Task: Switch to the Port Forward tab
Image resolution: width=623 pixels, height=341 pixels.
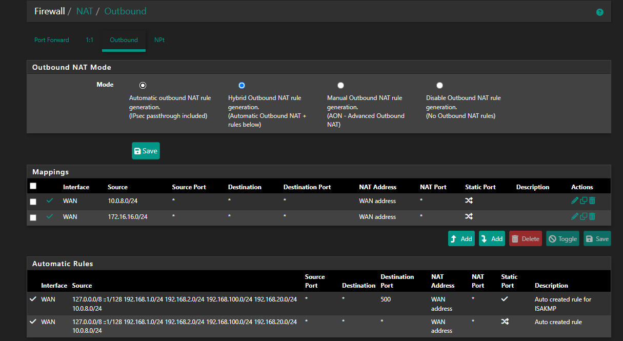Action: 52,40
